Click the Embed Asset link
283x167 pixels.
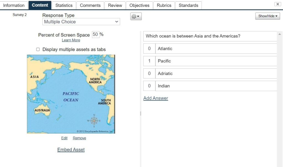click(71, 150)
